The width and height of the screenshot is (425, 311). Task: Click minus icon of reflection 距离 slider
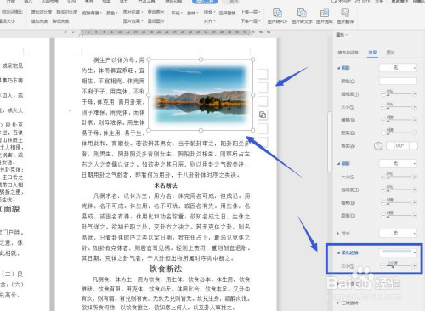coord(383,216)
